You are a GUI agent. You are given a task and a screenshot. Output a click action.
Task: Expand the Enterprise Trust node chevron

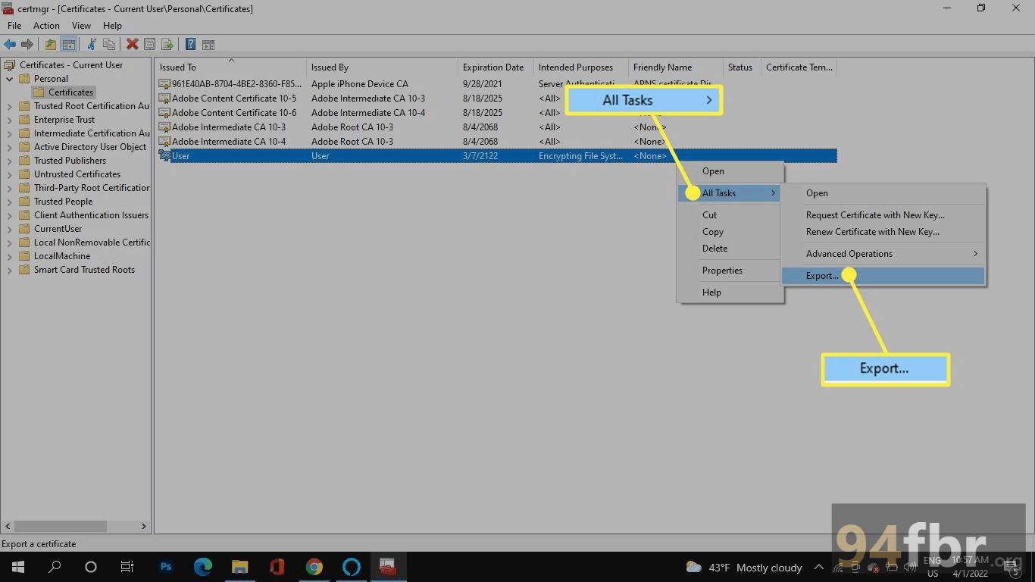pyautogui.click(x=9, y=120)
